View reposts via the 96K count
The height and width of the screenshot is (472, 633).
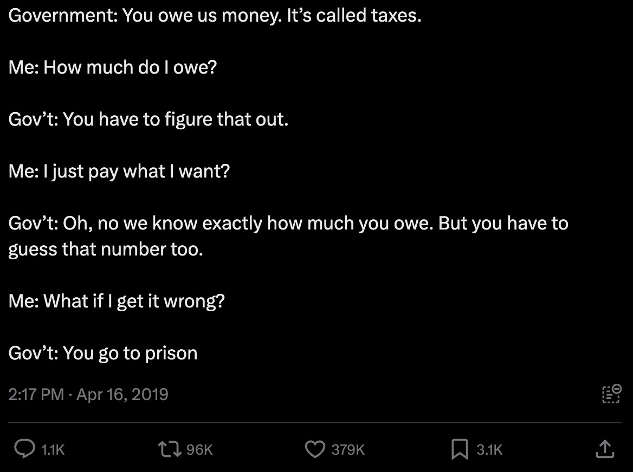point(199,449)
